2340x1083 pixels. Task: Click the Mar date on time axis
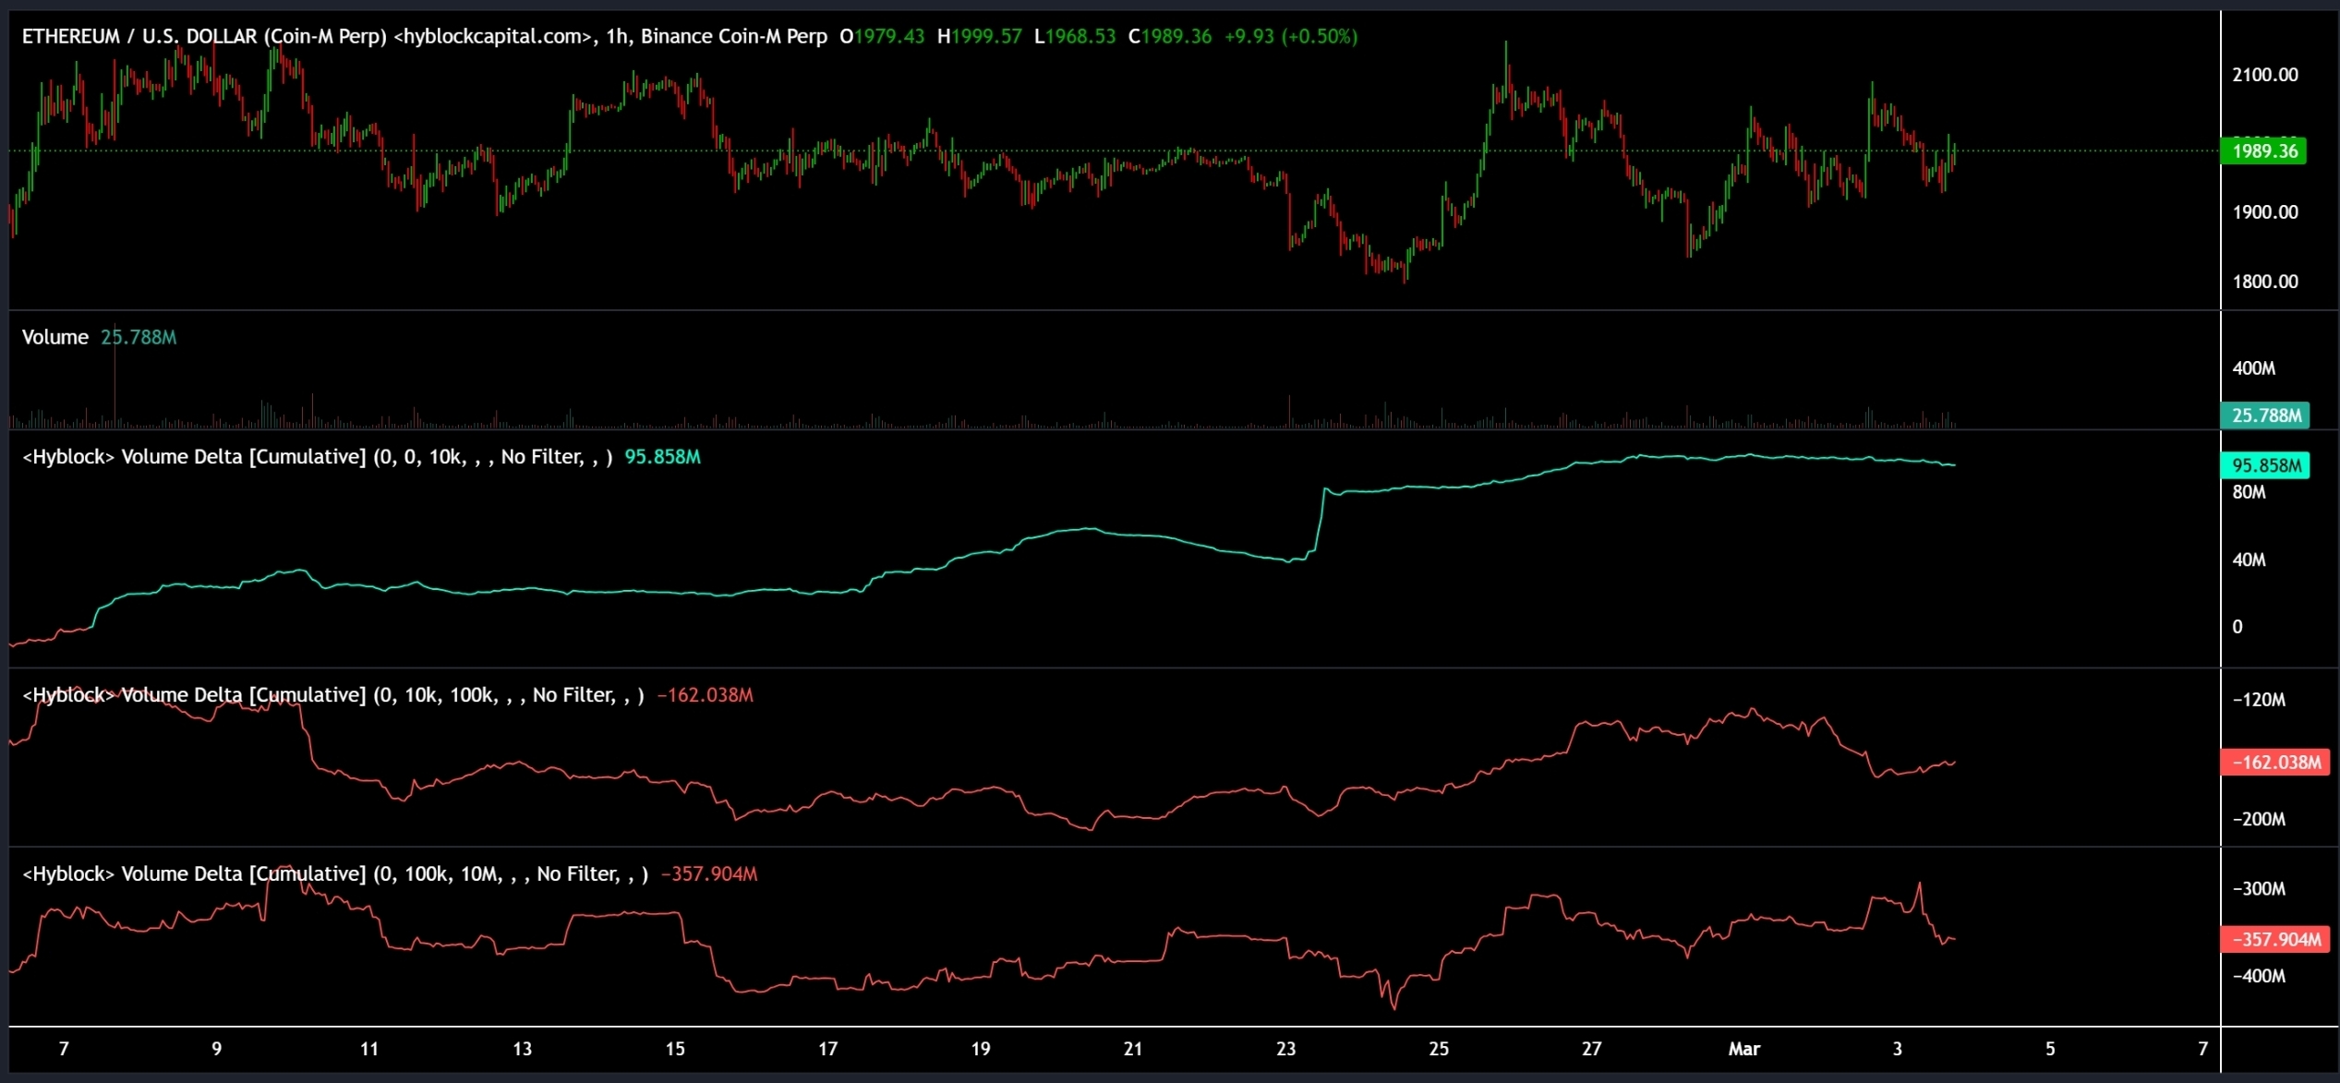tap(1743, 1049)
